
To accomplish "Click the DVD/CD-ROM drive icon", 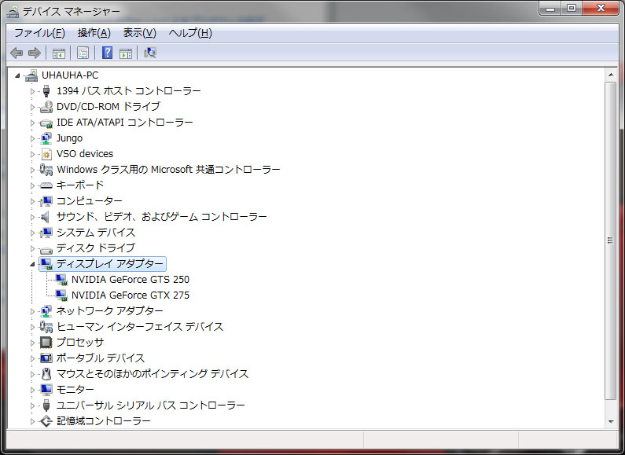I will point(46,107).
